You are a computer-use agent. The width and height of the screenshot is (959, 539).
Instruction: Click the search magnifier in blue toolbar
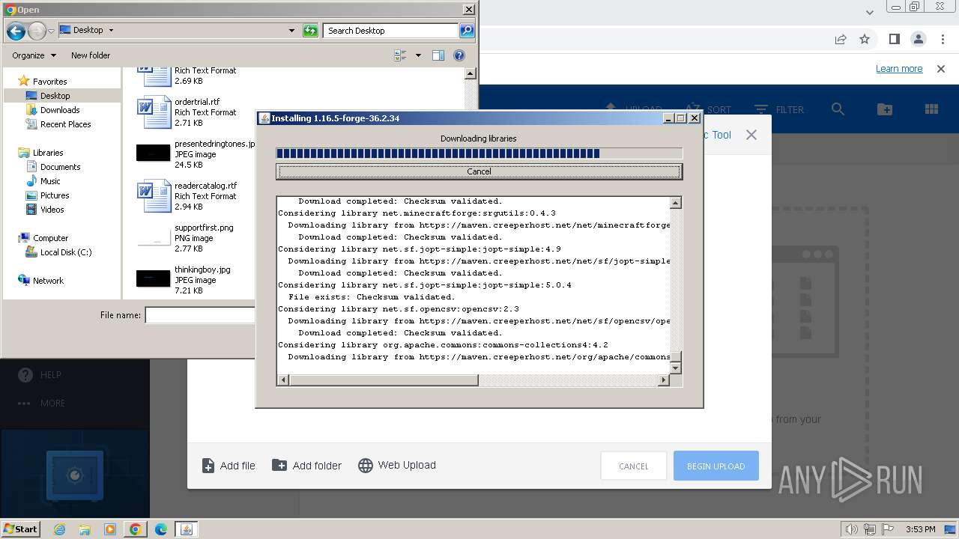click(838, 109)
